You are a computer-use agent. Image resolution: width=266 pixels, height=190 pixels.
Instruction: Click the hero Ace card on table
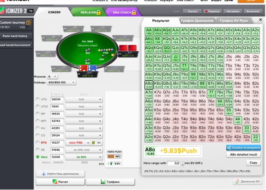(x=83, y=68)
